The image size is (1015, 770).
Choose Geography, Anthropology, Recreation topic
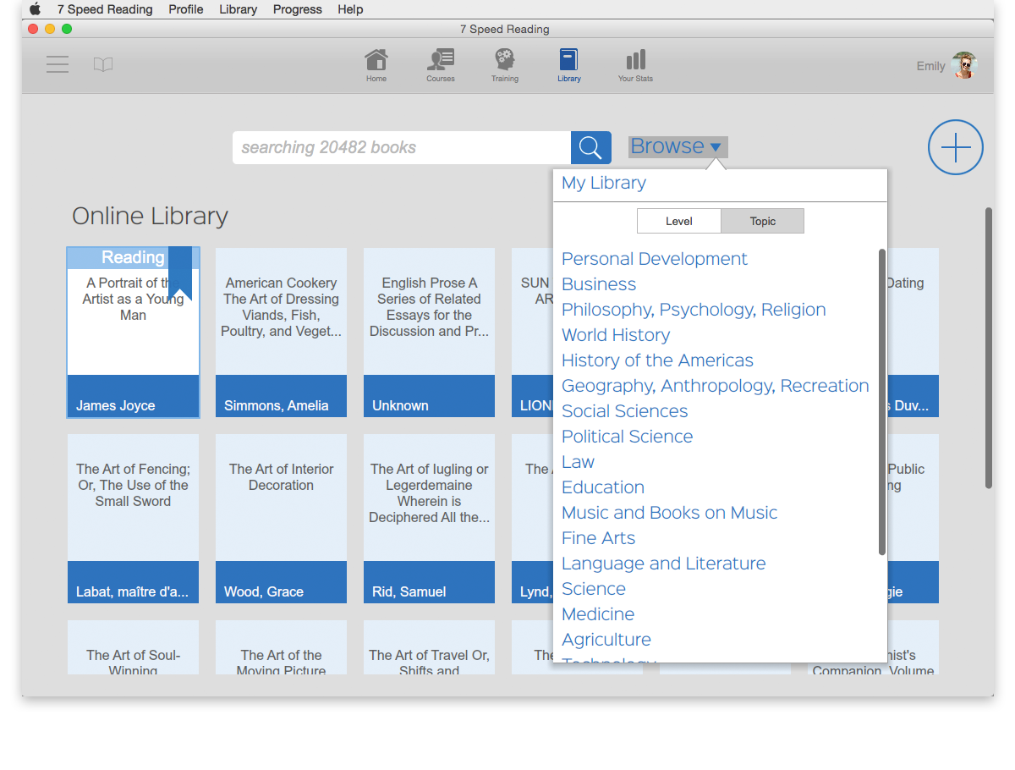(x=716, y=386)
